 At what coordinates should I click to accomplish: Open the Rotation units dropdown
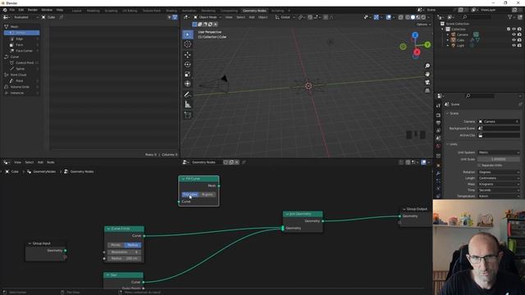(499, 172)
